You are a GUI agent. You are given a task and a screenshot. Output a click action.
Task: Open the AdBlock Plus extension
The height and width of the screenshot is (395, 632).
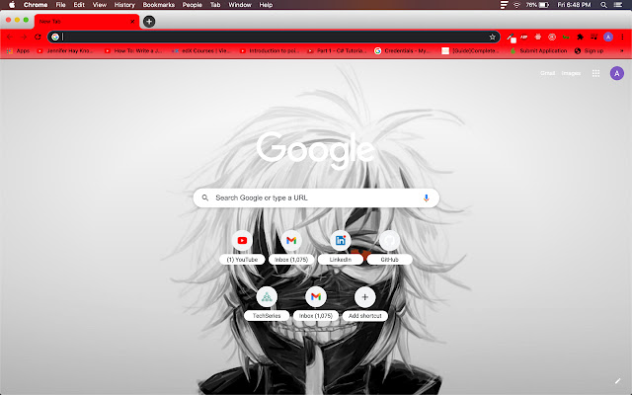[x=524, y=38]
